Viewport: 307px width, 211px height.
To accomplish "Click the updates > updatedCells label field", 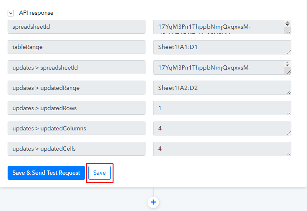I will coord(76,149).
